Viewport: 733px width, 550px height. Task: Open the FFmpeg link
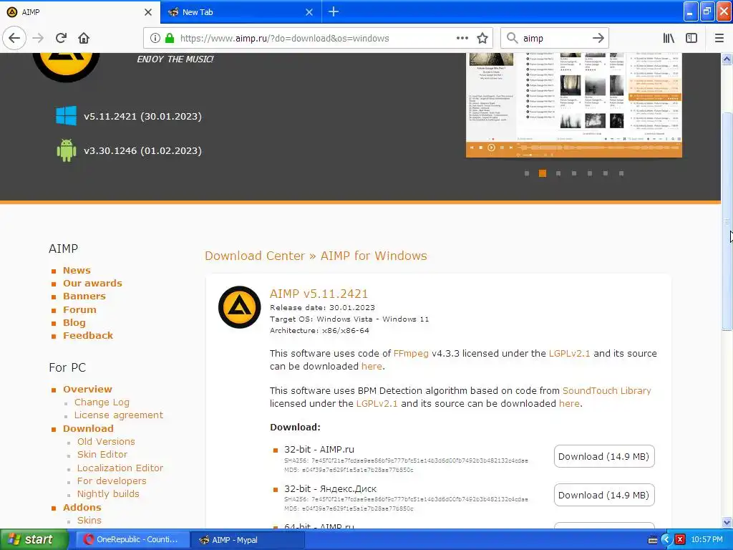click(x=411, y=354)
